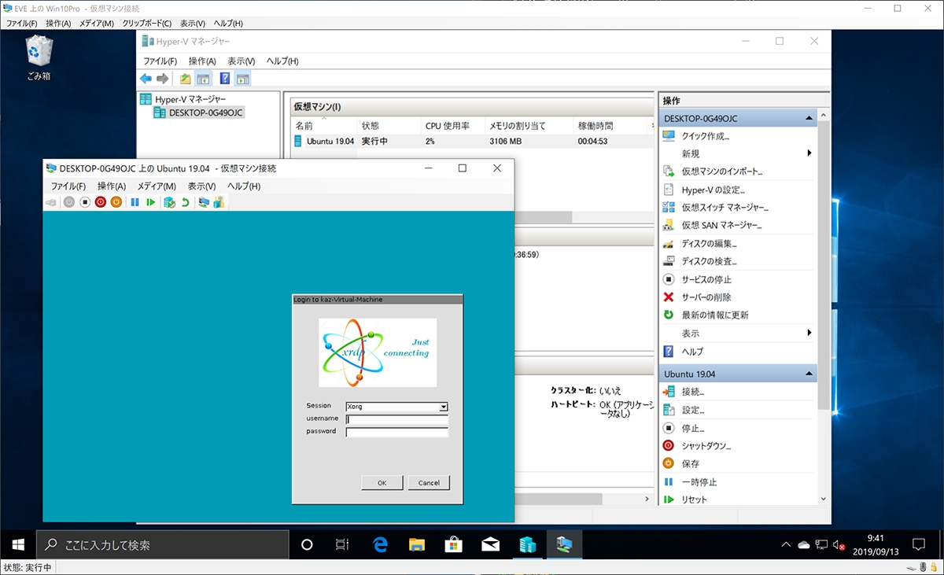This screenshot has width=944, height=575.
Task: Click the Turn Off (black square) icon in Ubuntu VM toolbar
Action: [85, 202]
